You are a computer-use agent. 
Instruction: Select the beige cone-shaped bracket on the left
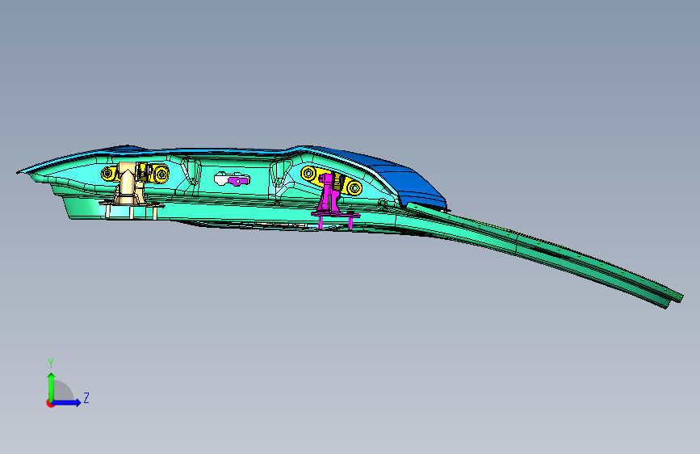click(x=128, y=188)
